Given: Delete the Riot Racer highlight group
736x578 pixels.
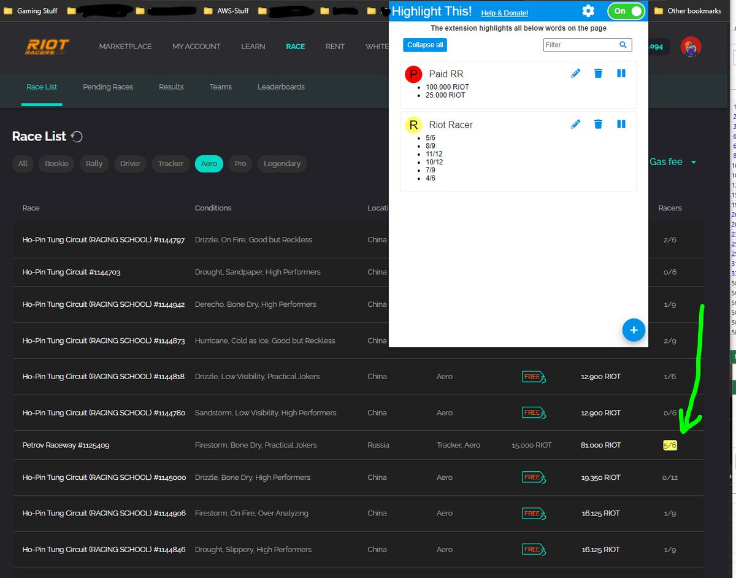Looking at the screenshot, I should (x=598, y=123).
